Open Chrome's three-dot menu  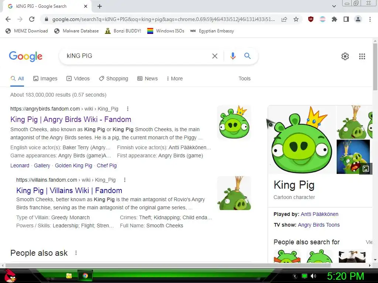(370, 19)
